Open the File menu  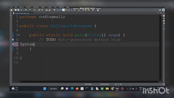tap(11, 7)
